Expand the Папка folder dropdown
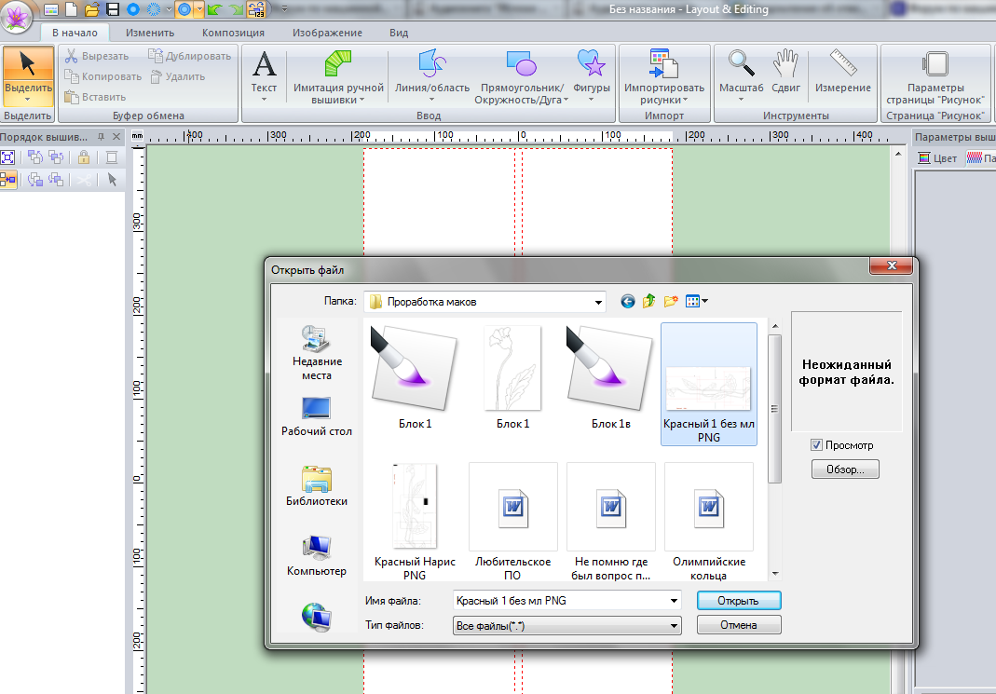The height and width of the screenshot is (694, 996). pyautogui.click(x=597, y=302)
